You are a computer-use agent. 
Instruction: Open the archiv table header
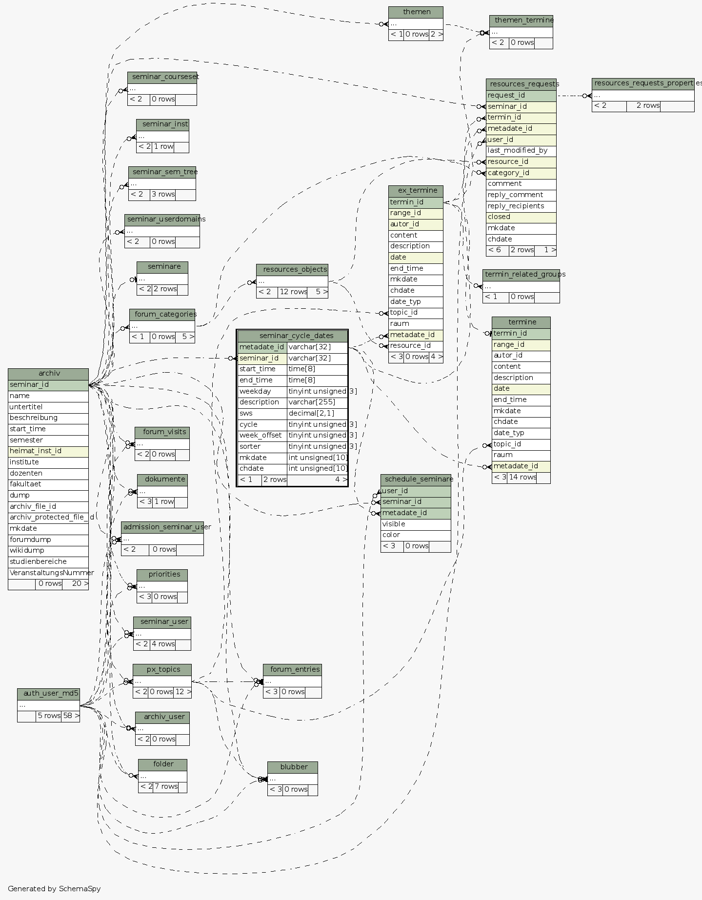48,374
